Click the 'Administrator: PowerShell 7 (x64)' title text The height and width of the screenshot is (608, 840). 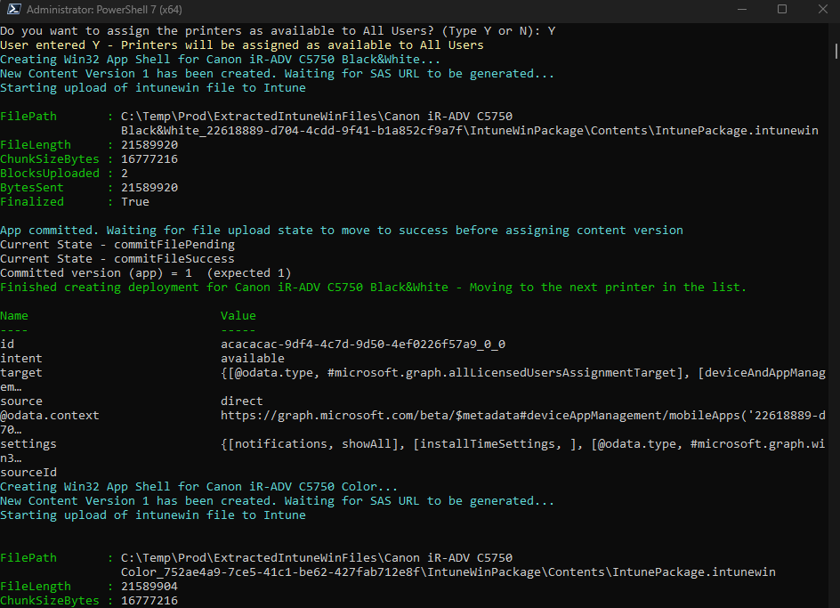click(x=104, y=11)
